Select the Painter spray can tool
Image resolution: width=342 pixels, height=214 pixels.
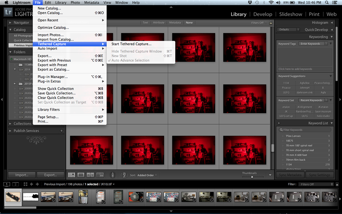(112, 175)
